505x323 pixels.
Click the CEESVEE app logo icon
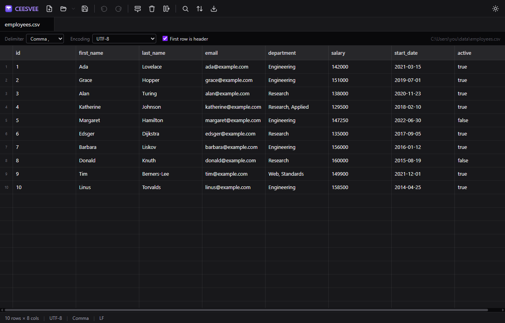click(x=9, y=9)
